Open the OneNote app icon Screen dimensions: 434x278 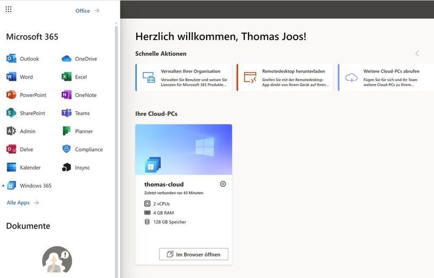66,95
